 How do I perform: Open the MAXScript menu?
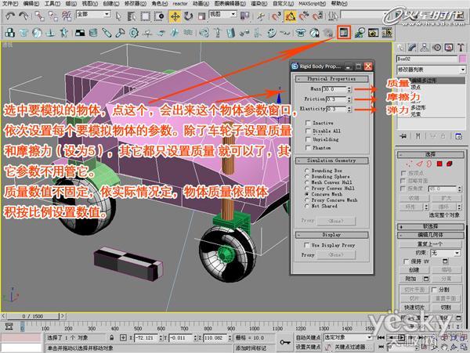[x=312, y=4]
